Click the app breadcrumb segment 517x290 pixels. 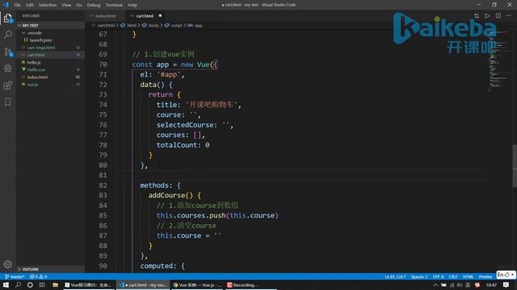pyautogui.click(x=198, y=25)
